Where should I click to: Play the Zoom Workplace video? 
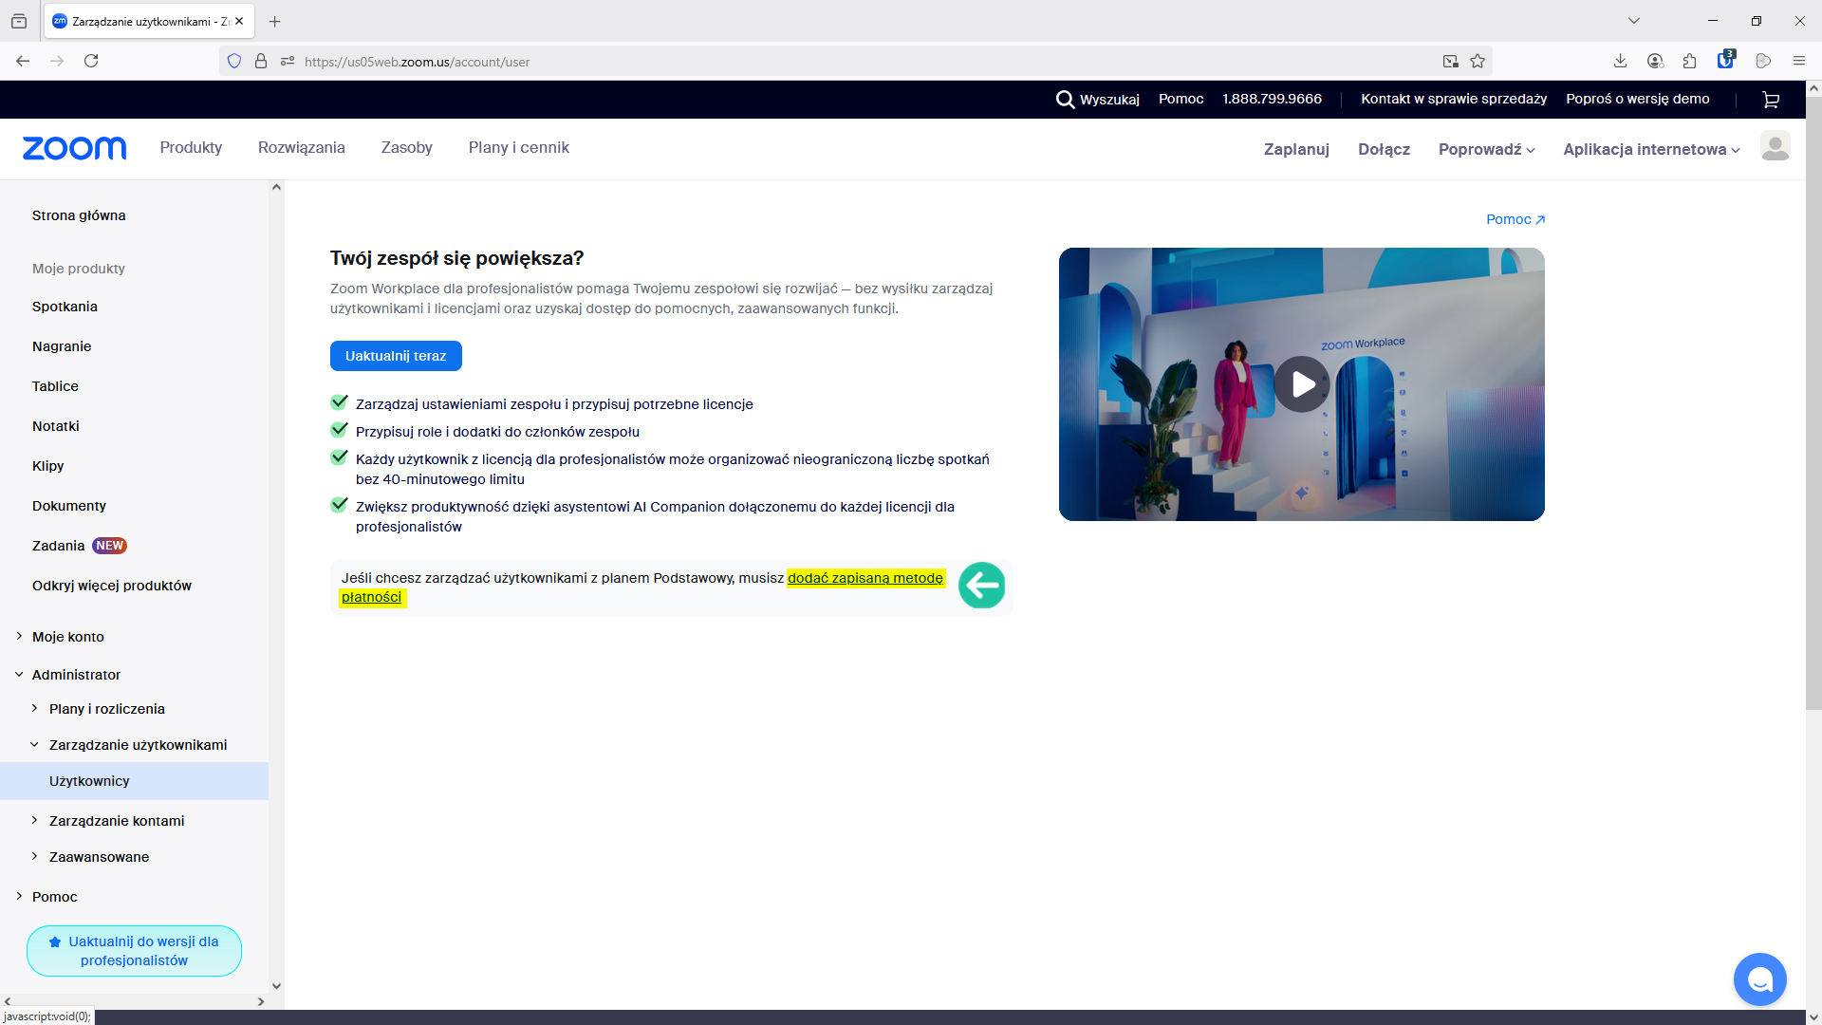pos(1302,384)
